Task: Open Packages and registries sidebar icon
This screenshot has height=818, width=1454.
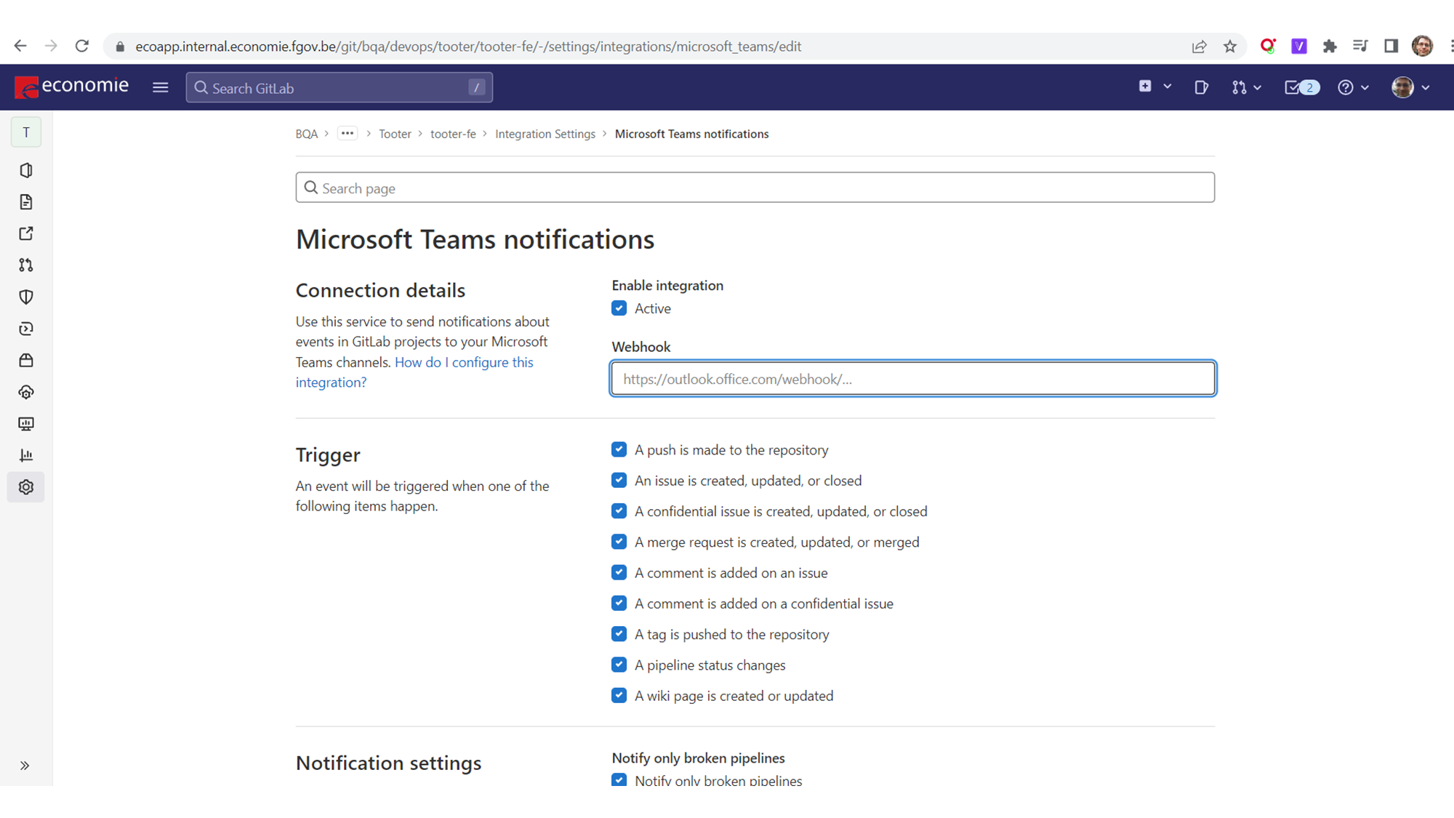Action: click(26, 361)
